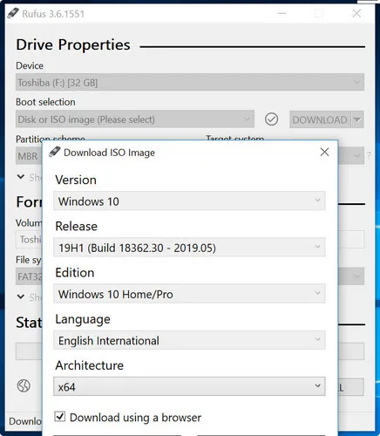Click the question mark help beside Target system
The image size is (380, 436).
click(369, 155)
